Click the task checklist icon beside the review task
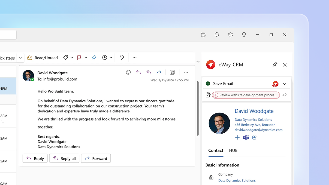The width and height of the screenshot is (329, 185). pos(208,95)
